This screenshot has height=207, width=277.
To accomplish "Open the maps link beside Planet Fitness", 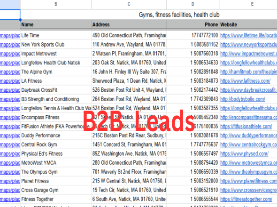I will click(x=10, y=181).
